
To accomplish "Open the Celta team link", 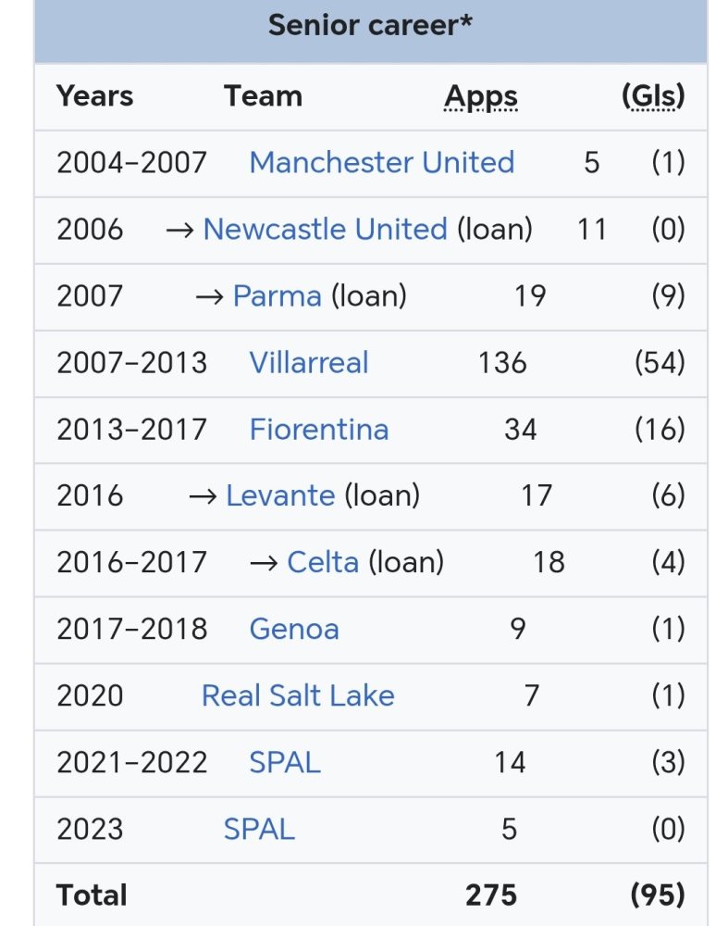I will tap(323, 562).
